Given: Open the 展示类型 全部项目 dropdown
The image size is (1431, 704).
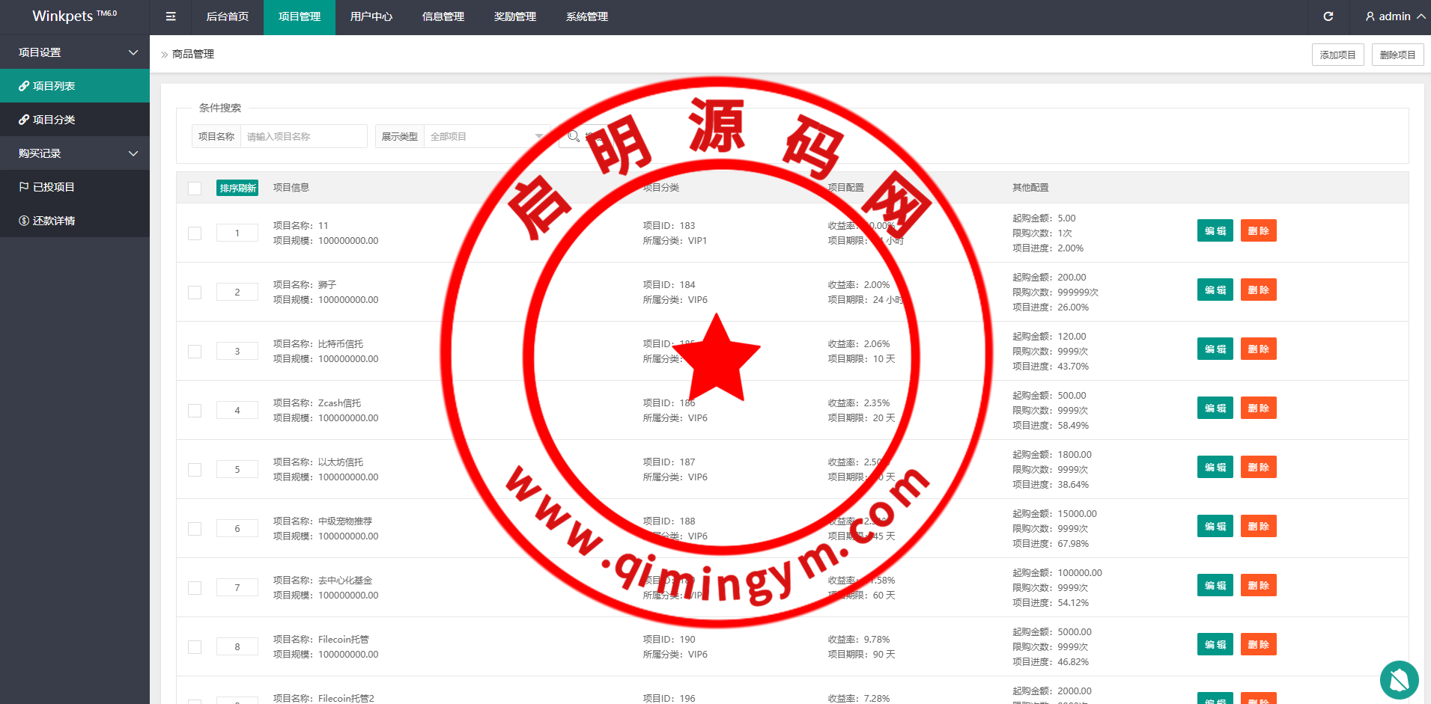Looking at the screenshot, I should pos(485,136).
